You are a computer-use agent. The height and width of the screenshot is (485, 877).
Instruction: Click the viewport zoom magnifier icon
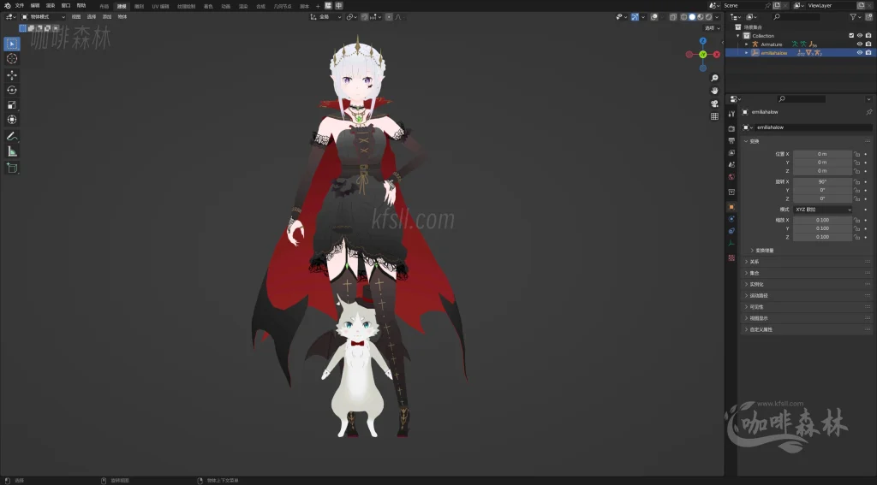pyautogui.click(x=714, y=78)
